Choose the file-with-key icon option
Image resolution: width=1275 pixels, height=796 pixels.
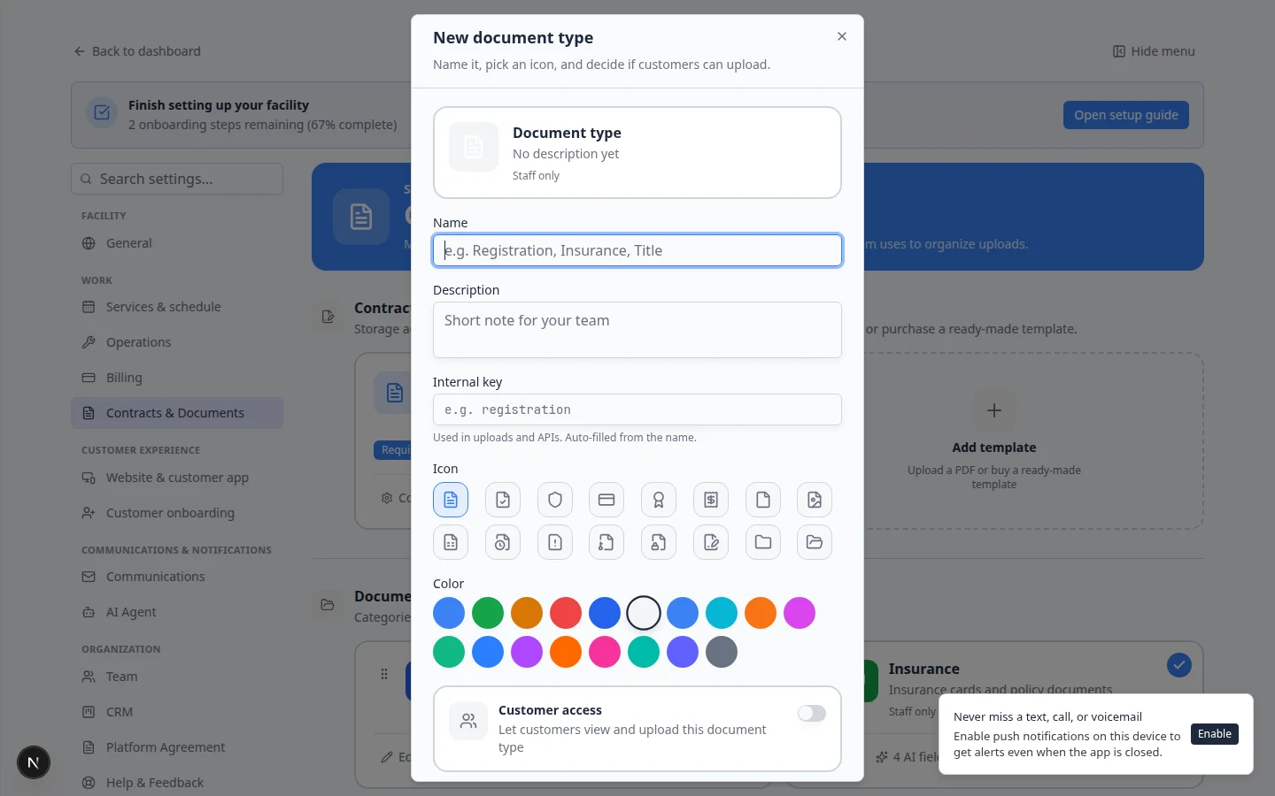tap(607, 542)
